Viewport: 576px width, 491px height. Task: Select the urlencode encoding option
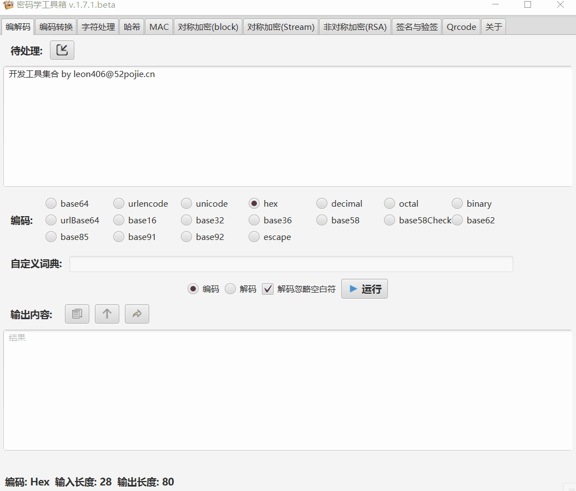[118, 203]
